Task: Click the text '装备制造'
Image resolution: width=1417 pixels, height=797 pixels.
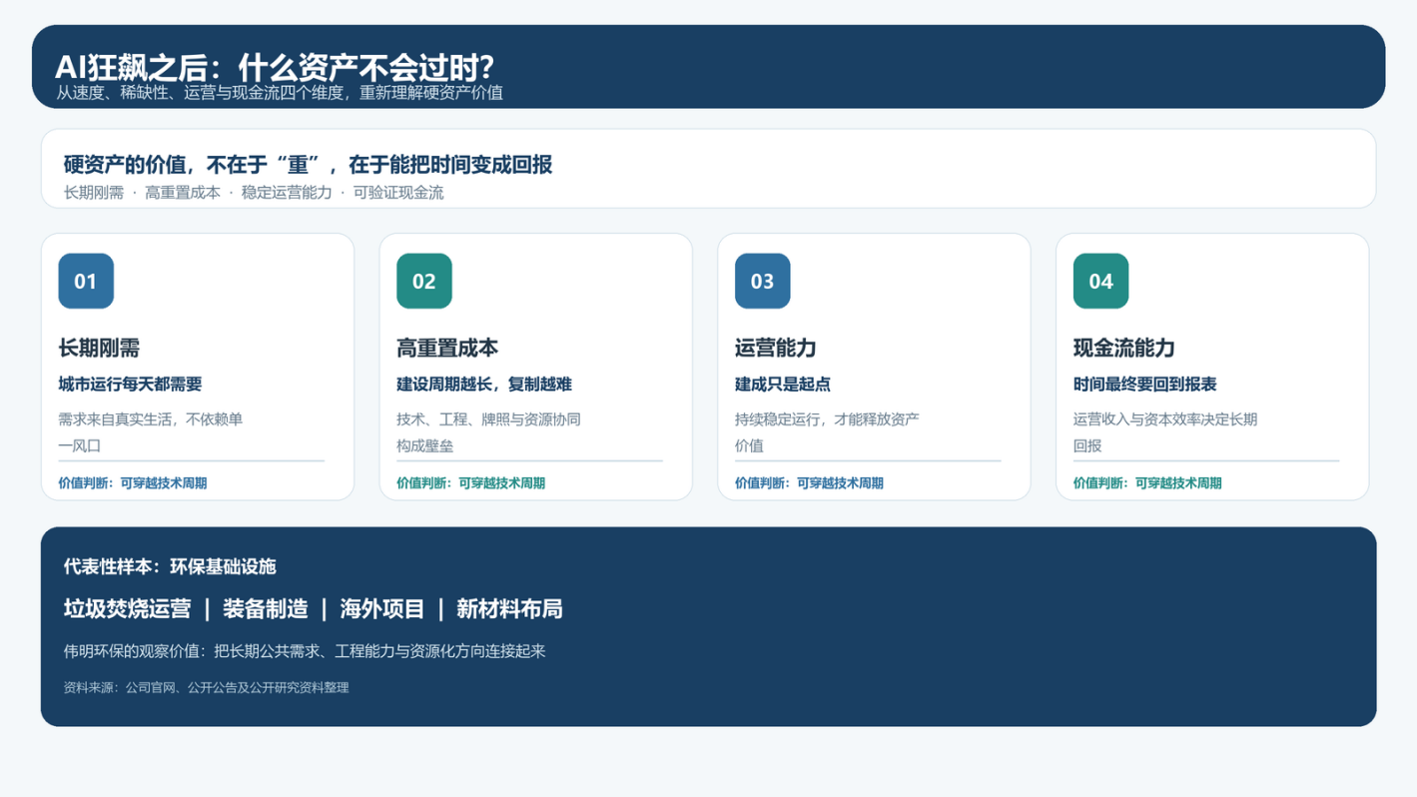Action: pyautogui.click(x=266, y=608)
